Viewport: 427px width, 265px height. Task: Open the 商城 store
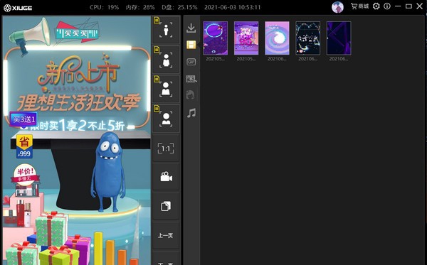pos(359,6)
